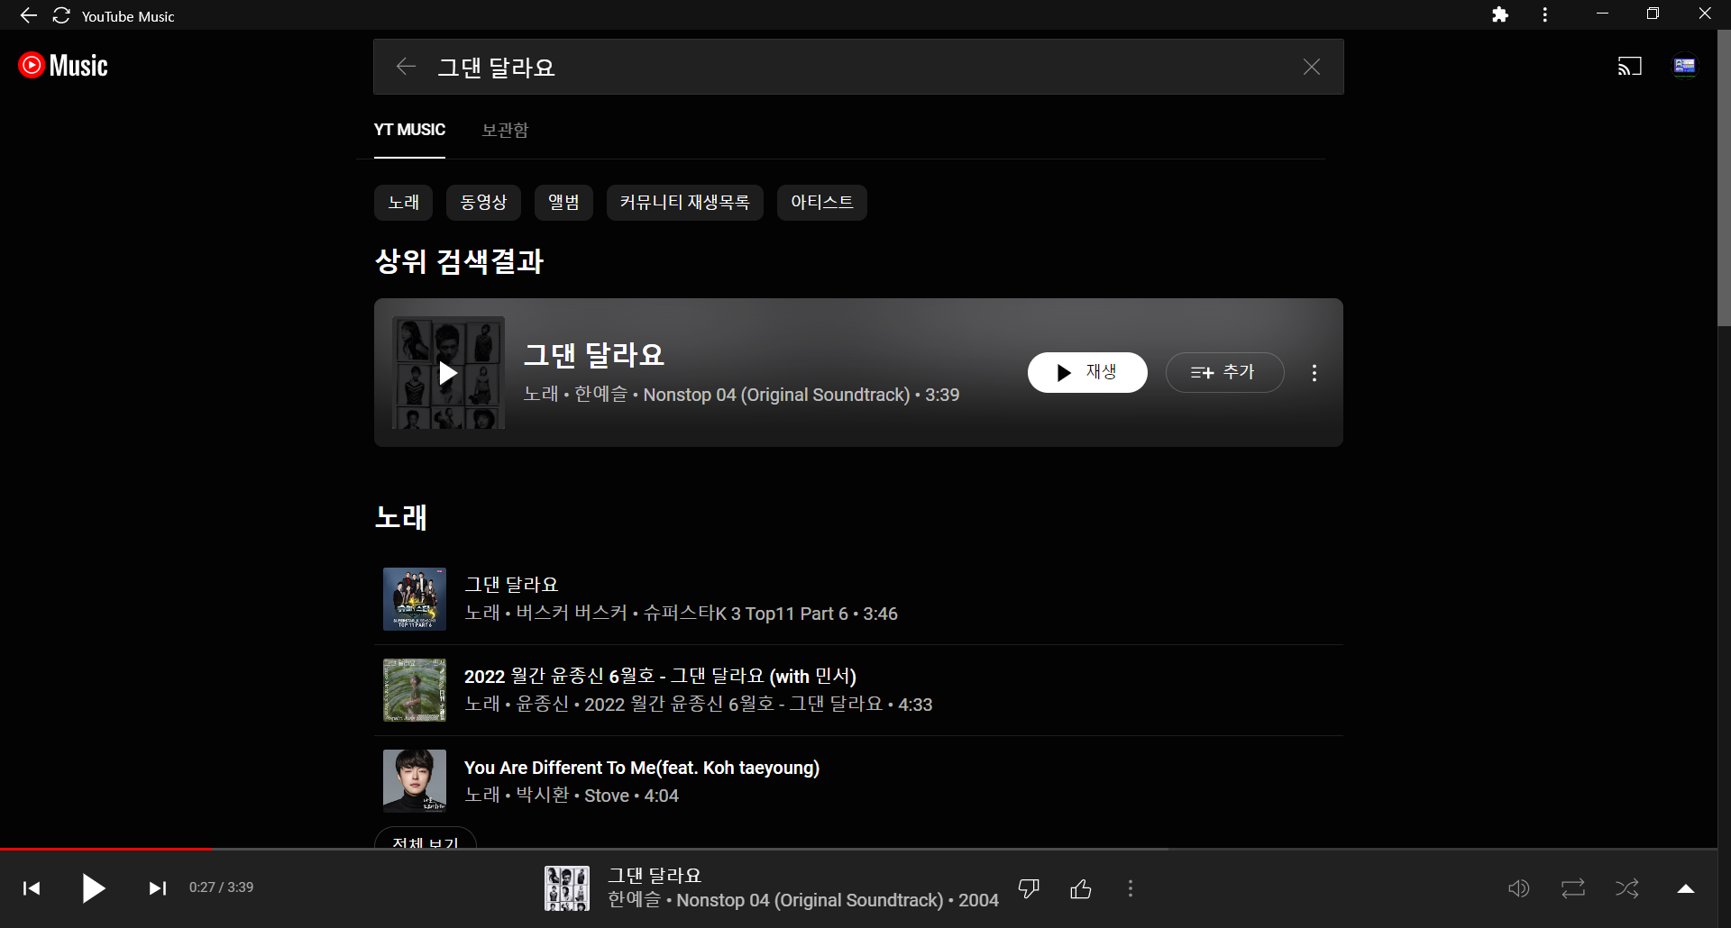Toggle repeat mode in the player bar

[x=1573, y=888]
